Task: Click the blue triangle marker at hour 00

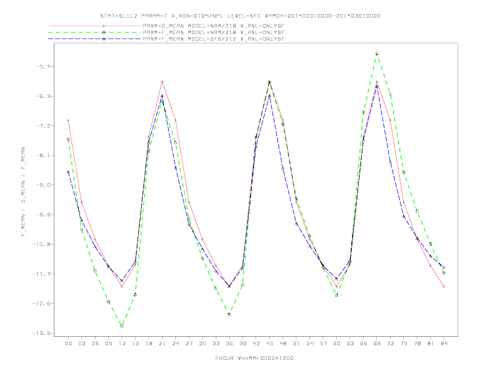Action: (x=68, y=172)
